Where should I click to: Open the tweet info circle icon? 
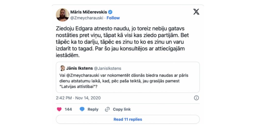[196, 98]
